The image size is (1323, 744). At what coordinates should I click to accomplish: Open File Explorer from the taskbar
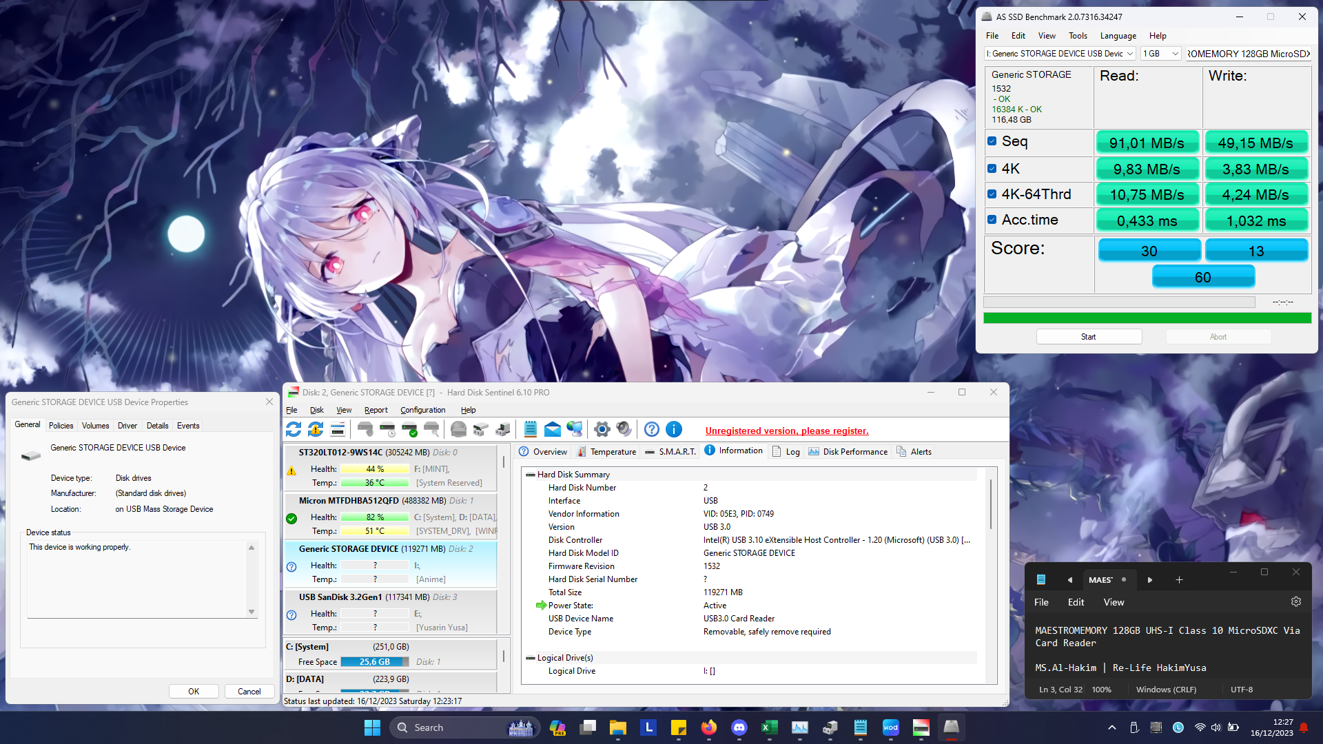pyautogui.click(x=618, y=727)
